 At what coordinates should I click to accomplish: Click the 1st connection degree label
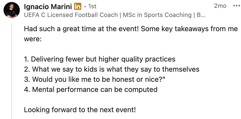pyautogui.click(x=92, y=6)
